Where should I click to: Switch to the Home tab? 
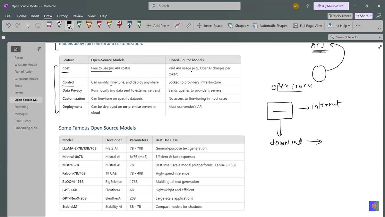coord(21,16)
